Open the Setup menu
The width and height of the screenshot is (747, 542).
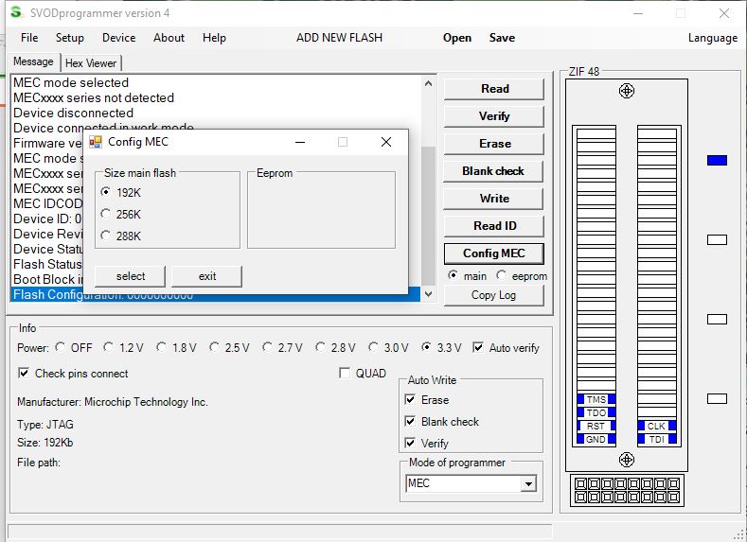pyautogui.click(x=69, y=38)
